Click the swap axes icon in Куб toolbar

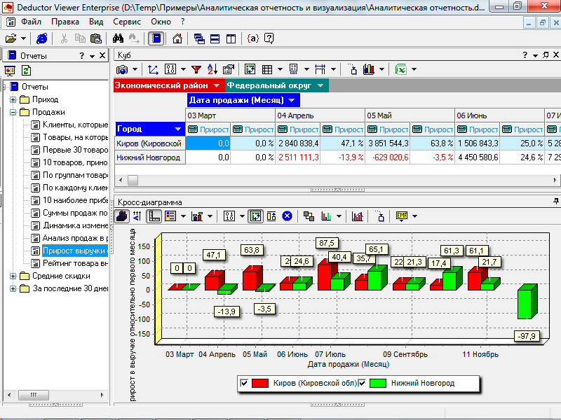click(154, 69)
